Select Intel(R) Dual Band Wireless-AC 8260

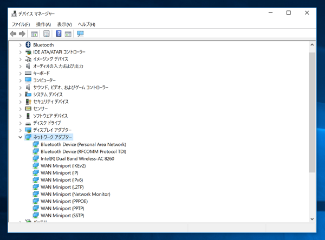click(77, 159)
